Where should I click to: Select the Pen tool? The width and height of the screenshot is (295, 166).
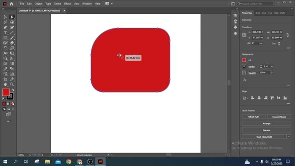point(5,28)
